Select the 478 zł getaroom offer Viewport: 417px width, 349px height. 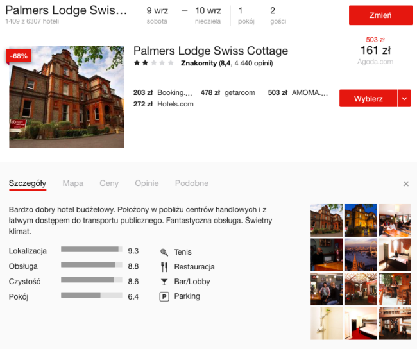coord(228,92)
